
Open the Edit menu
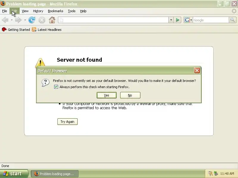(14, 11)
